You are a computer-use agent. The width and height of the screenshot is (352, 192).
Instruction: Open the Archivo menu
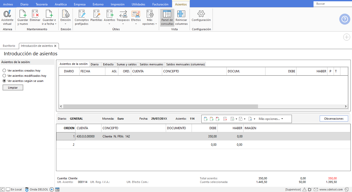[8, 4]
